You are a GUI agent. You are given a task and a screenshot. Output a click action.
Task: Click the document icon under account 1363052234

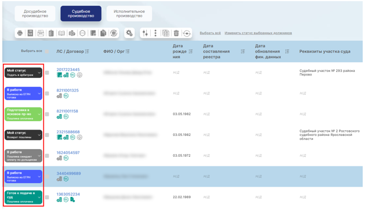click(x=73, y=199)
